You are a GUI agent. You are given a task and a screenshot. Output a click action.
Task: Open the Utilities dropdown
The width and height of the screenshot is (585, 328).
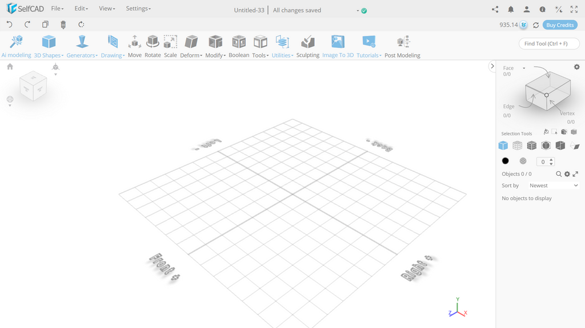(282, 47)
